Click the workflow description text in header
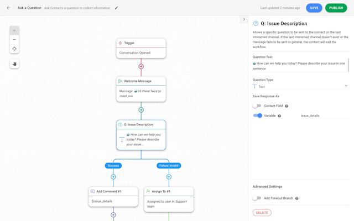The image size is (354, 221). tap(77, 8)
